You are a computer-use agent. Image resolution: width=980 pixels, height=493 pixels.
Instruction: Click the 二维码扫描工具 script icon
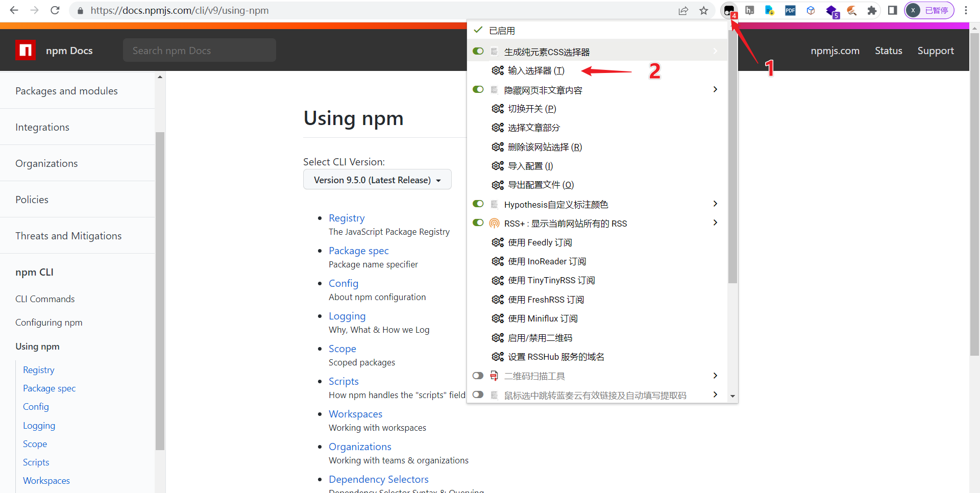pyautogui.click(x=494, y=376)
